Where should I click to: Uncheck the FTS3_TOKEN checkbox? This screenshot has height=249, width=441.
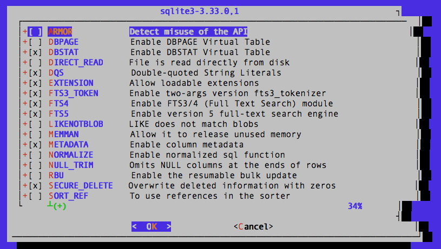click(35, 93)
